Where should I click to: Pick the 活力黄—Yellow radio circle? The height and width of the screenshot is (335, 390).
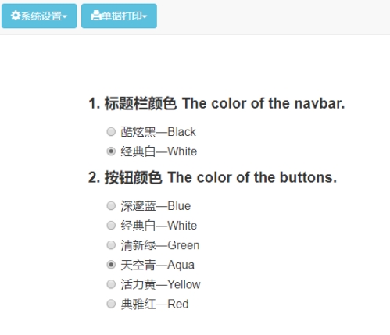pos(111,284)
